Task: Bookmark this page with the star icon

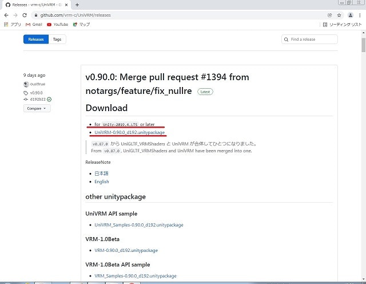Action: [x=339, y=15]
